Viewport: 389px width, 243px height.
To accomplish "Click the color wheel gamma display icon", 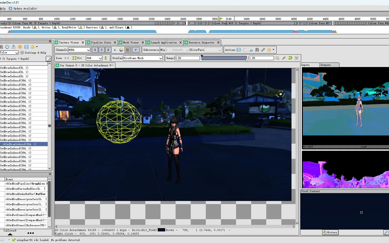I will tap(121, 50).
